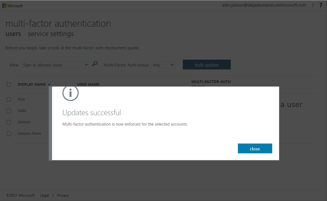Expand the View dropdown
327x201 pixels.
55,65
